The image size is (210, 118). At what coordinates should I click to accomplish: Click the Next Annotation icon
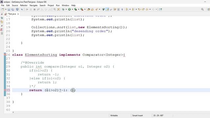[127, 10]
